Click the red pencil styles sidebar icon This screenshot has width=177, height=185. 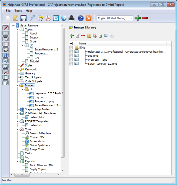point(5,28)
